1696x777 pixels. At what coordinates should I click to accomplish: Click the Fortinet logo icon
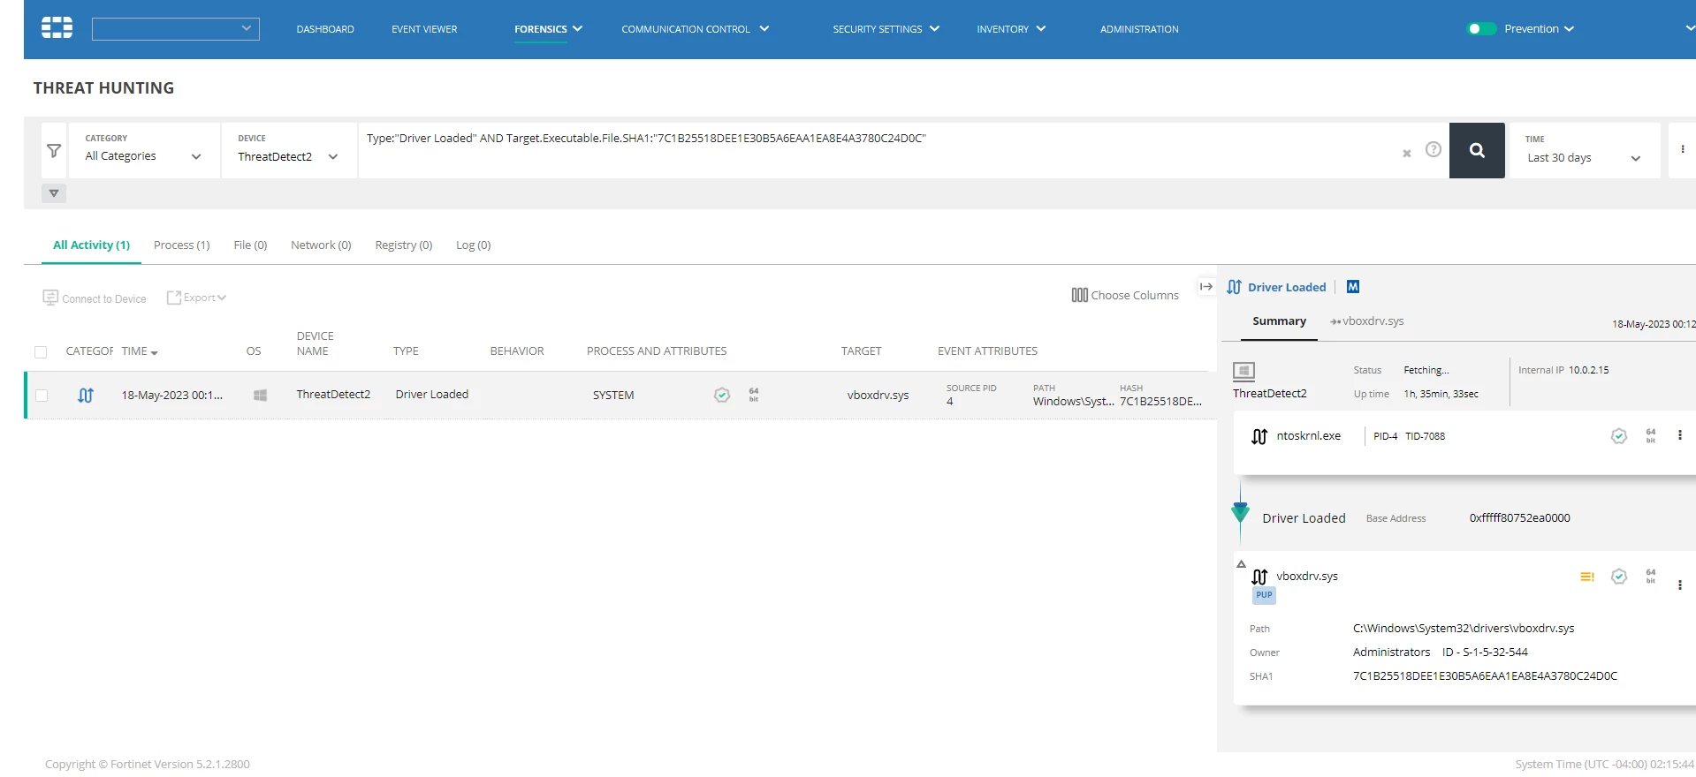(x=57, y=28)
